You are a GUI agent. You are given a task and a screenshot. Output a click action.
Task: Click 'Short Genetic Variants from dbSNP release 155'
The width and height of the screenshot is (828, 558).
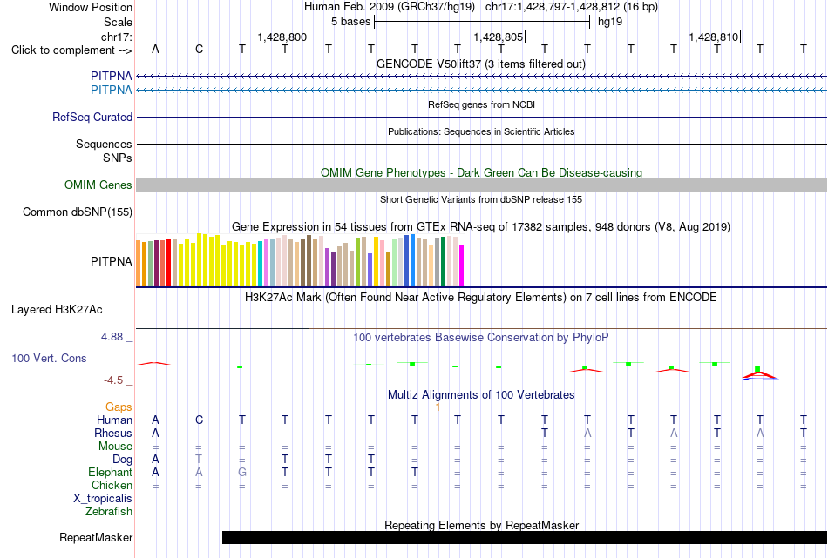[481, 199]
